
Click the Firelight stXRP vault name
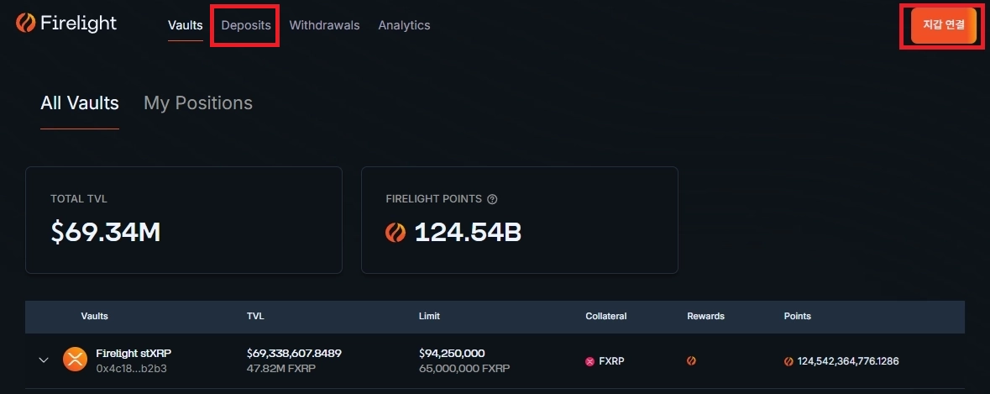134,353
